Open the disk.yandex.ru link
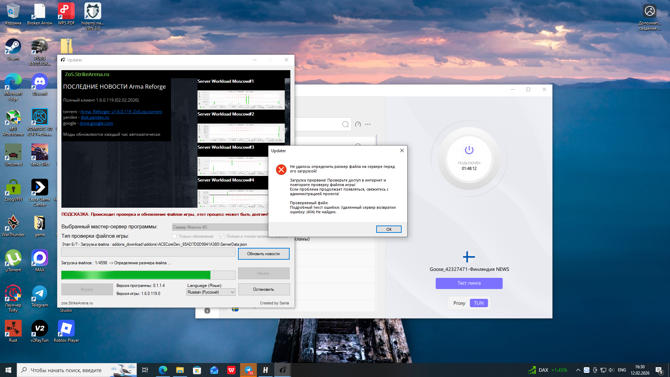This screenshot has width=670, height=377. tap(95, 117)
